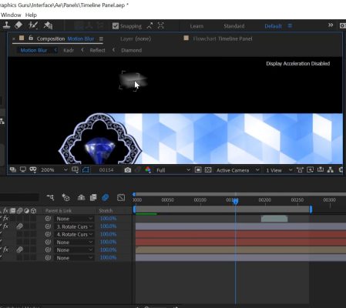The image size is (346, 308).
Task: Open parent dropdown showing 3. Rotate Curs
Action: pos(74,226)
